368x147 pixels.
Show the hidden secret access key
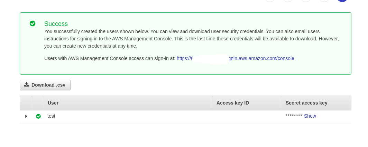point(310,116)
